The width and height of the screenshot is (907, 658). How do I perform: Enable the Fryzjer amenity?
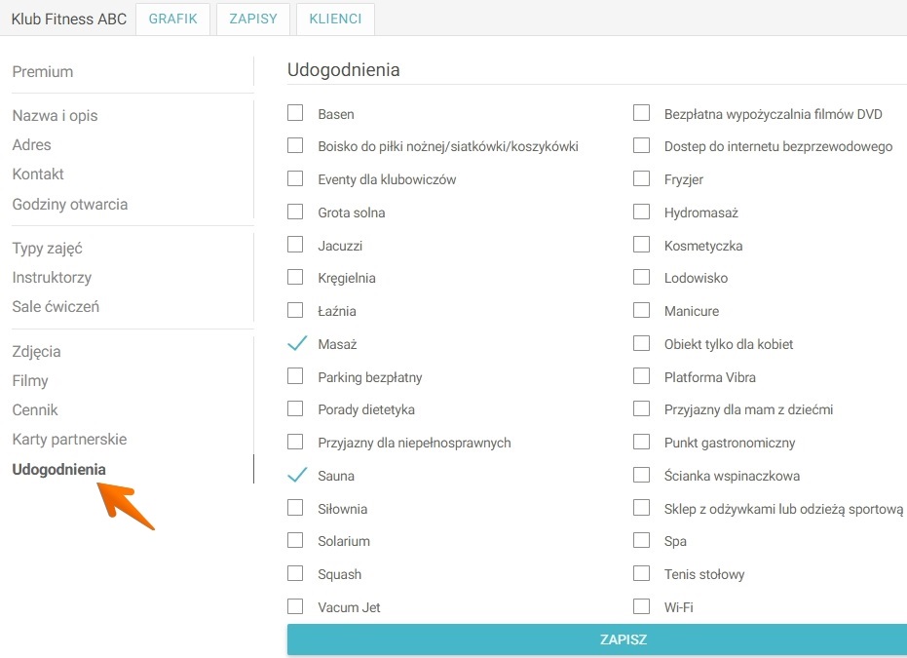(x=641, y=179)
